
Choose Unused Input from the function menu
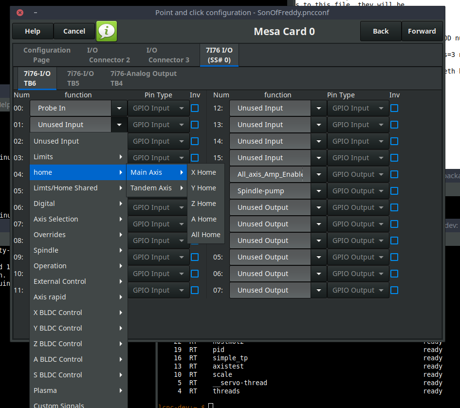79,141
